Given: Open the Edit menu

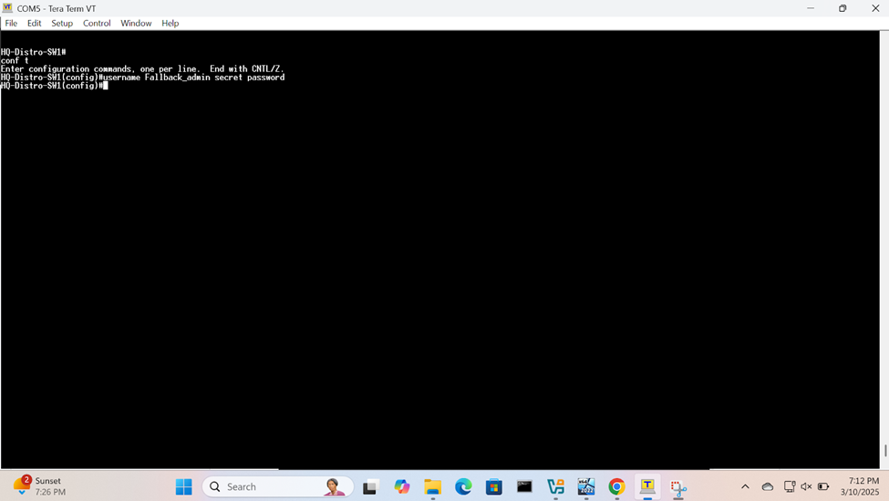Looking at the screenshot, I should click(x=34, y=23).
